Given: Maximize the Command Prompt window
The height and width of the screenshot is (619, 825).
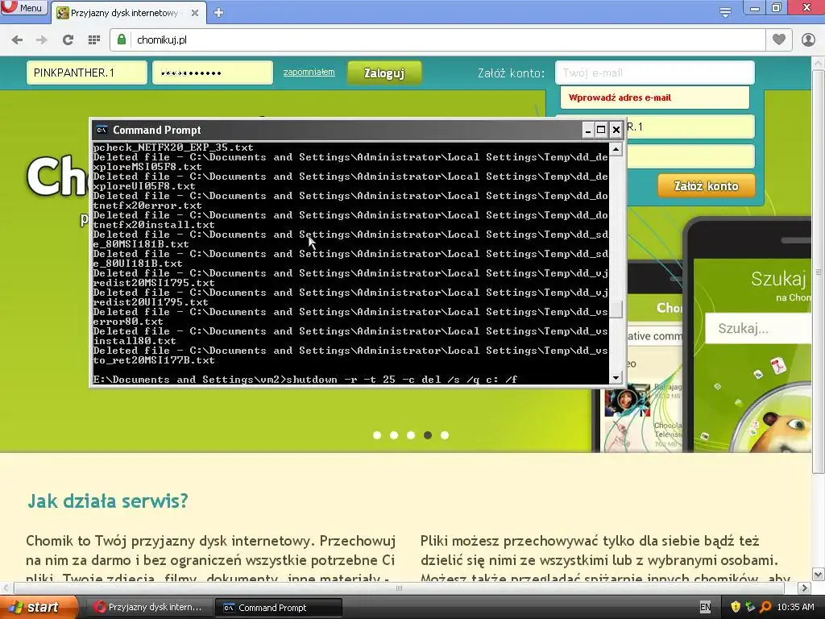Looking at the screenshot, I should coord(601,130).
